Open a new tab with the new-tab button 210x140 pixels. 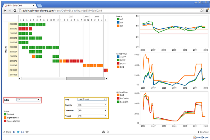coord(39,6)
